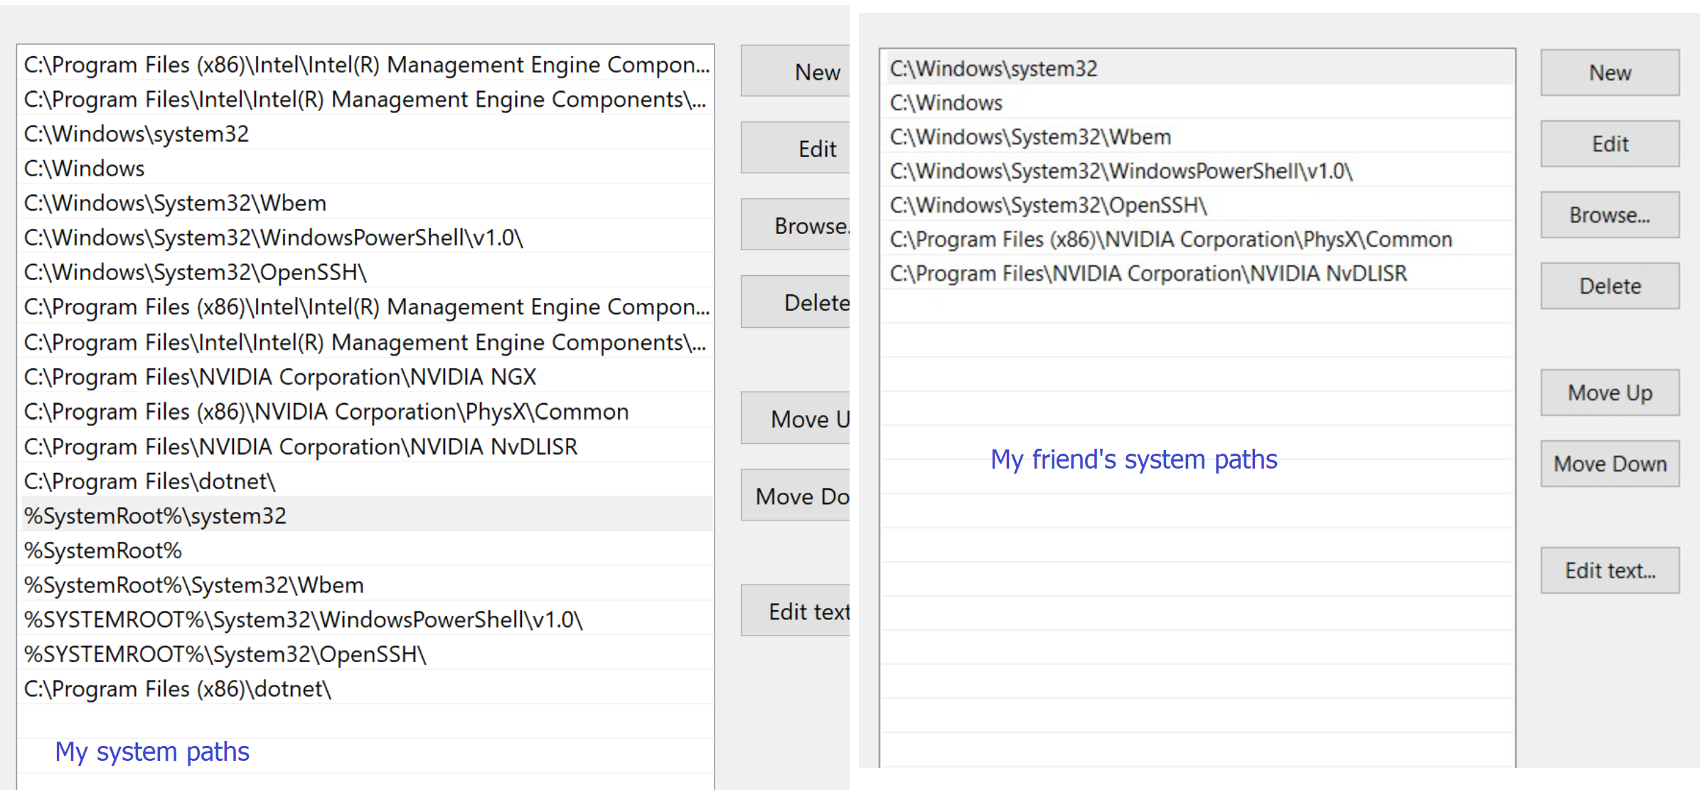Select the %SystemRoot%\system32 entry

[155, 516]
